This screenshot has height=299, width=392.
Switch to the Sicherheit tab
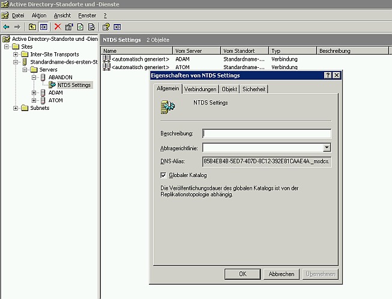(x=254, y=89)
